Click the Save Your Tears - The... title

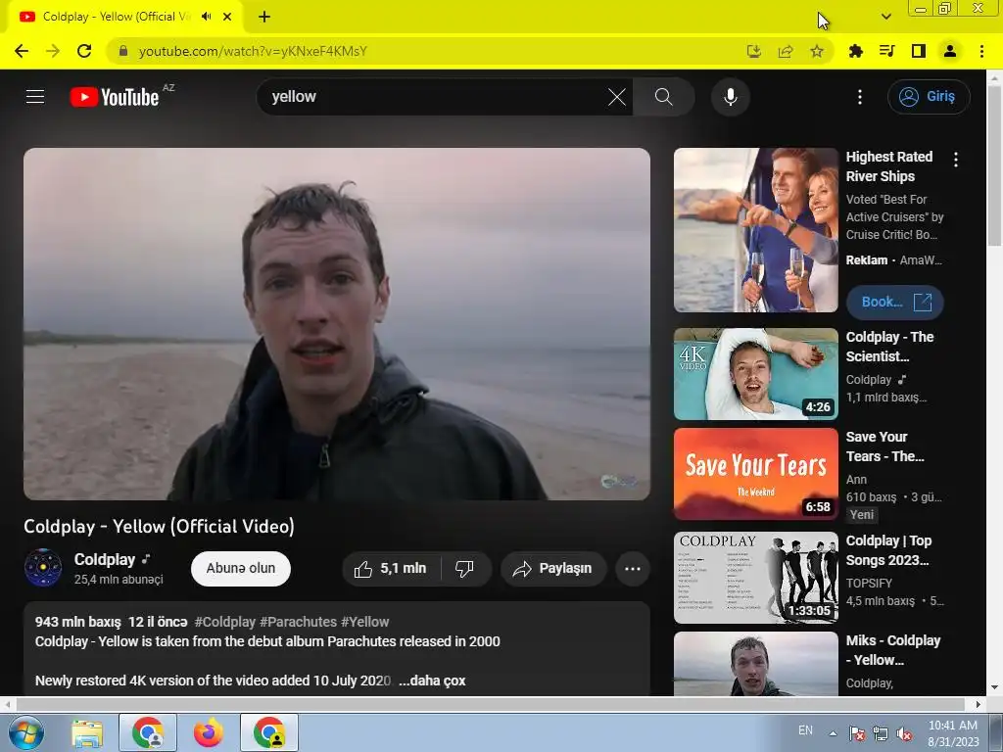[x=884, y=446]
